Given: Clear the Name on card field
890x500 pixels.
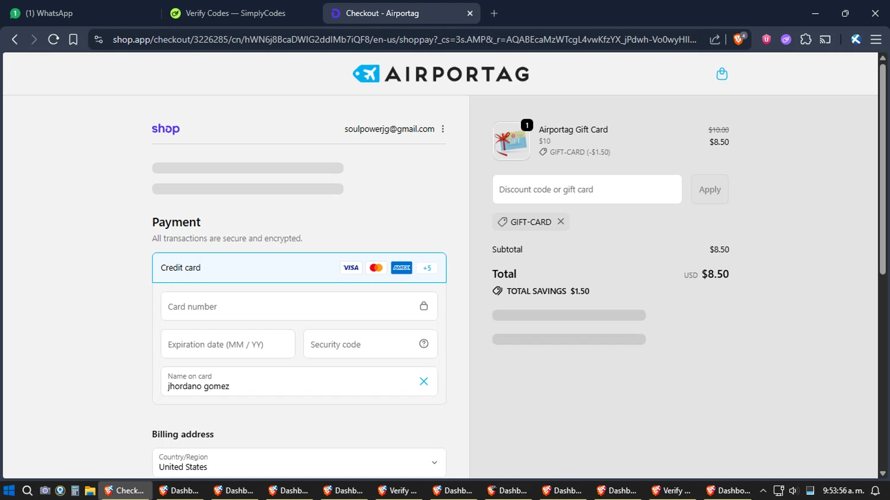Looking at the screenshot, I should coord(424,381).
